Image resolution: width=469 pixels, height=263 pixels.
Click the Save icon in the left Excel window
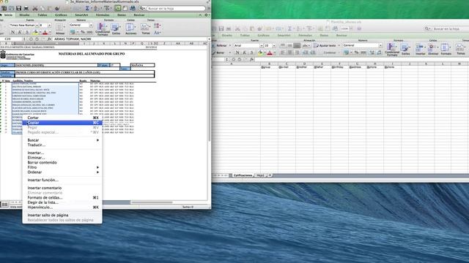point(18,8)
